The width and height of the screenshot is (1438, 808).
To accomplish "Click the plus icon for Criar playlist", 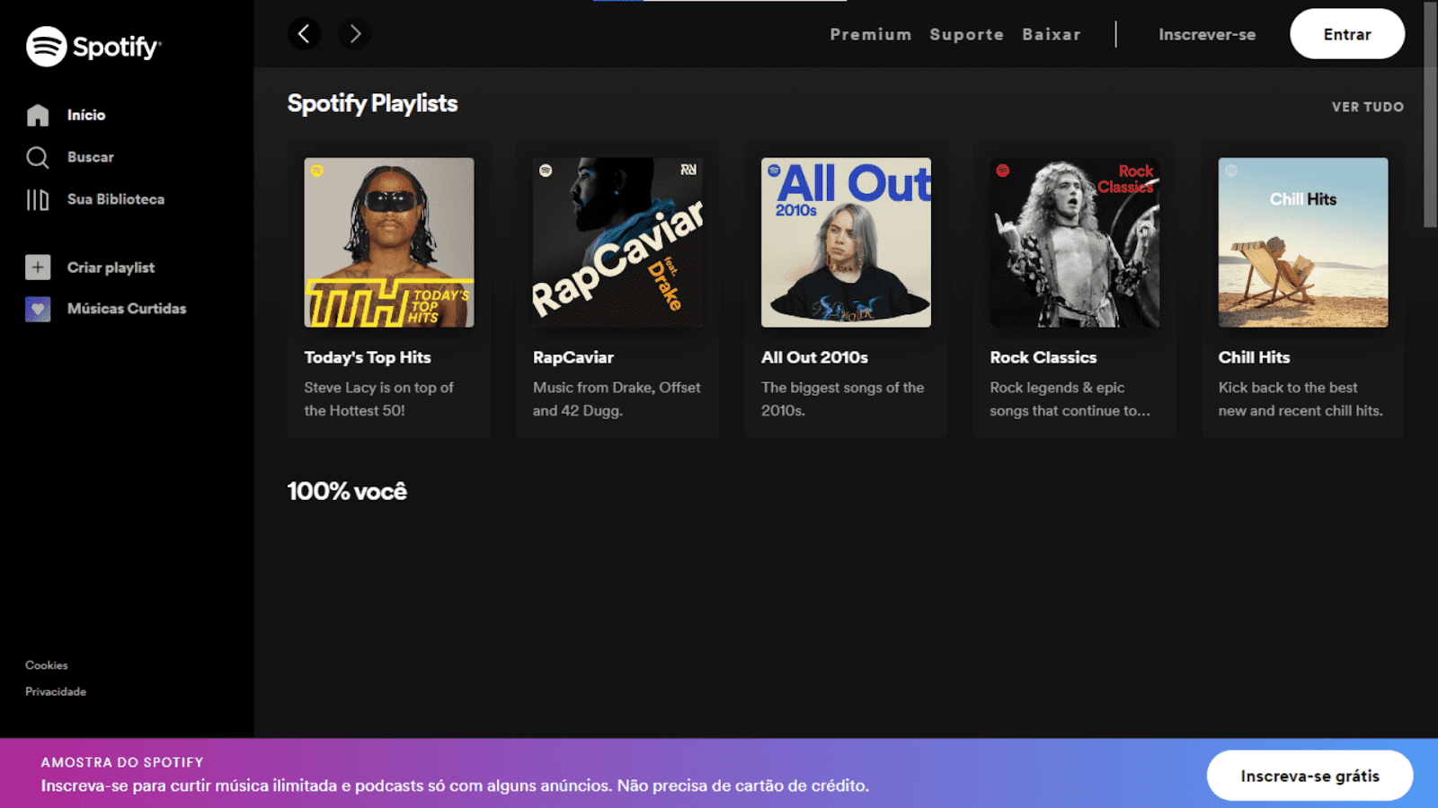I will pos(38,268).
